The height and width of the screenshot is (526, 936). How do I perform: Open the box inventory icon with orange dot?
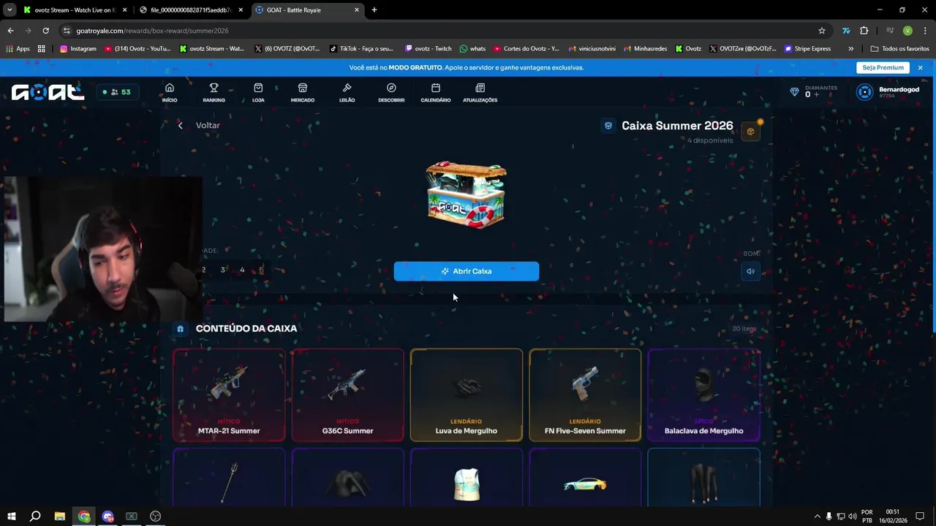pos(750,131)
